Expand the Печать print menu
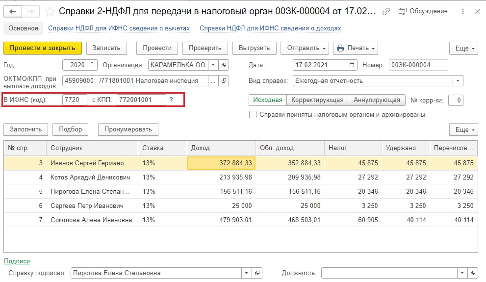Viewport: 486px width, 282px height. (355, 48)
